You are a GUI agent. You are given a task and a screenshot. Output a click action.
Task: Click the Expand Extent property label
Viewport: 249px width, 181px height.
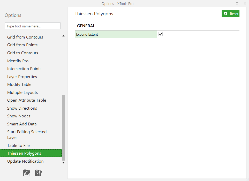click(116, 34)
